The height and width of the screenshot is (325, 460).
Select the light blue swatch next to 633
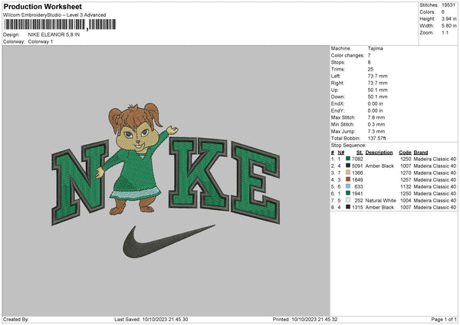(348, 186)
